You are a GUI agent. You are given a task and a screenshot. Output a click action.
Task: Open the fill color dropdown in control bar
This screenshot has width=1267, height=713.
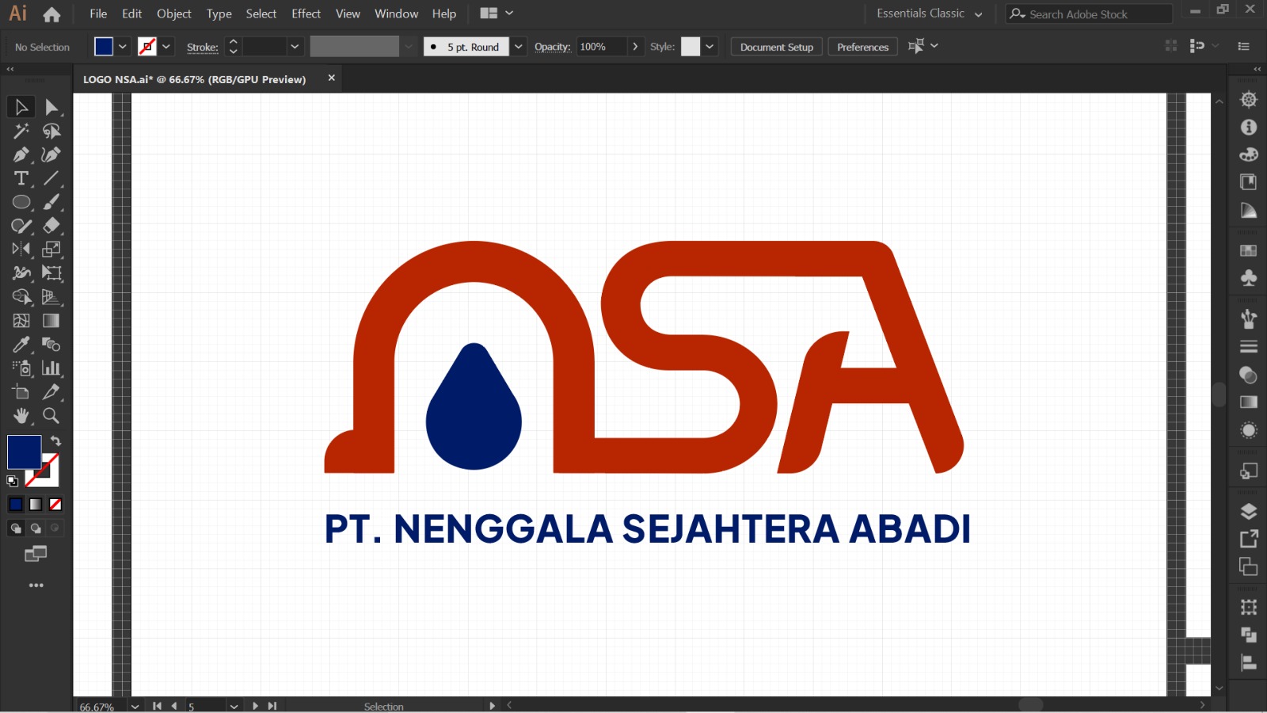click(123, 47)
